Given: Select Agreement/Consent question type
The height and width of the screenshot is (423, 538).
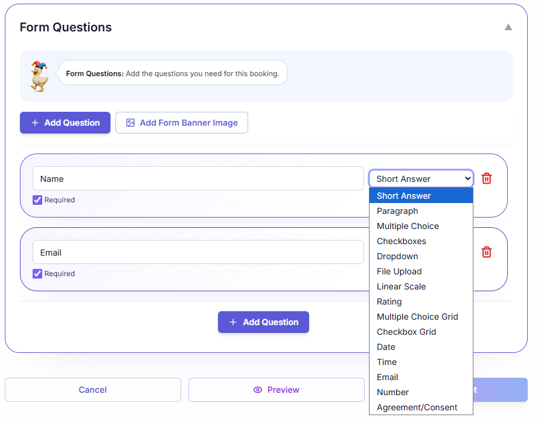Looking at the screenshot, I should (421, 407).
